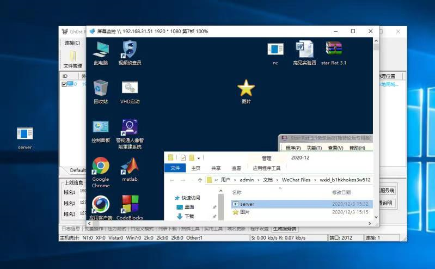Select the Default tab in Gh0st
Screen dimensions: 435x269
(77, 170)
